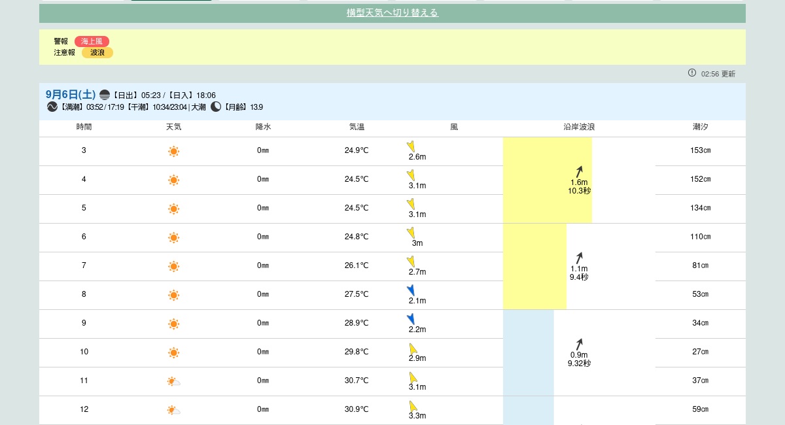Click the yellow wave bar for 1.1m
The width and height of the screenshot is (785, 425).
[x=534, y=266]
